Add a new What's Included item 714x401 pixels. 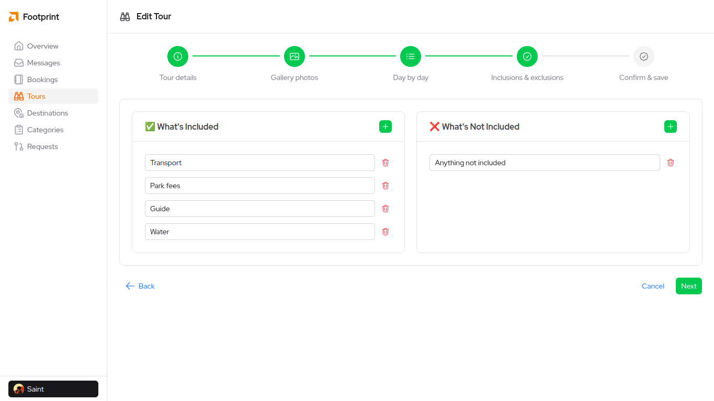click(386, 127)
